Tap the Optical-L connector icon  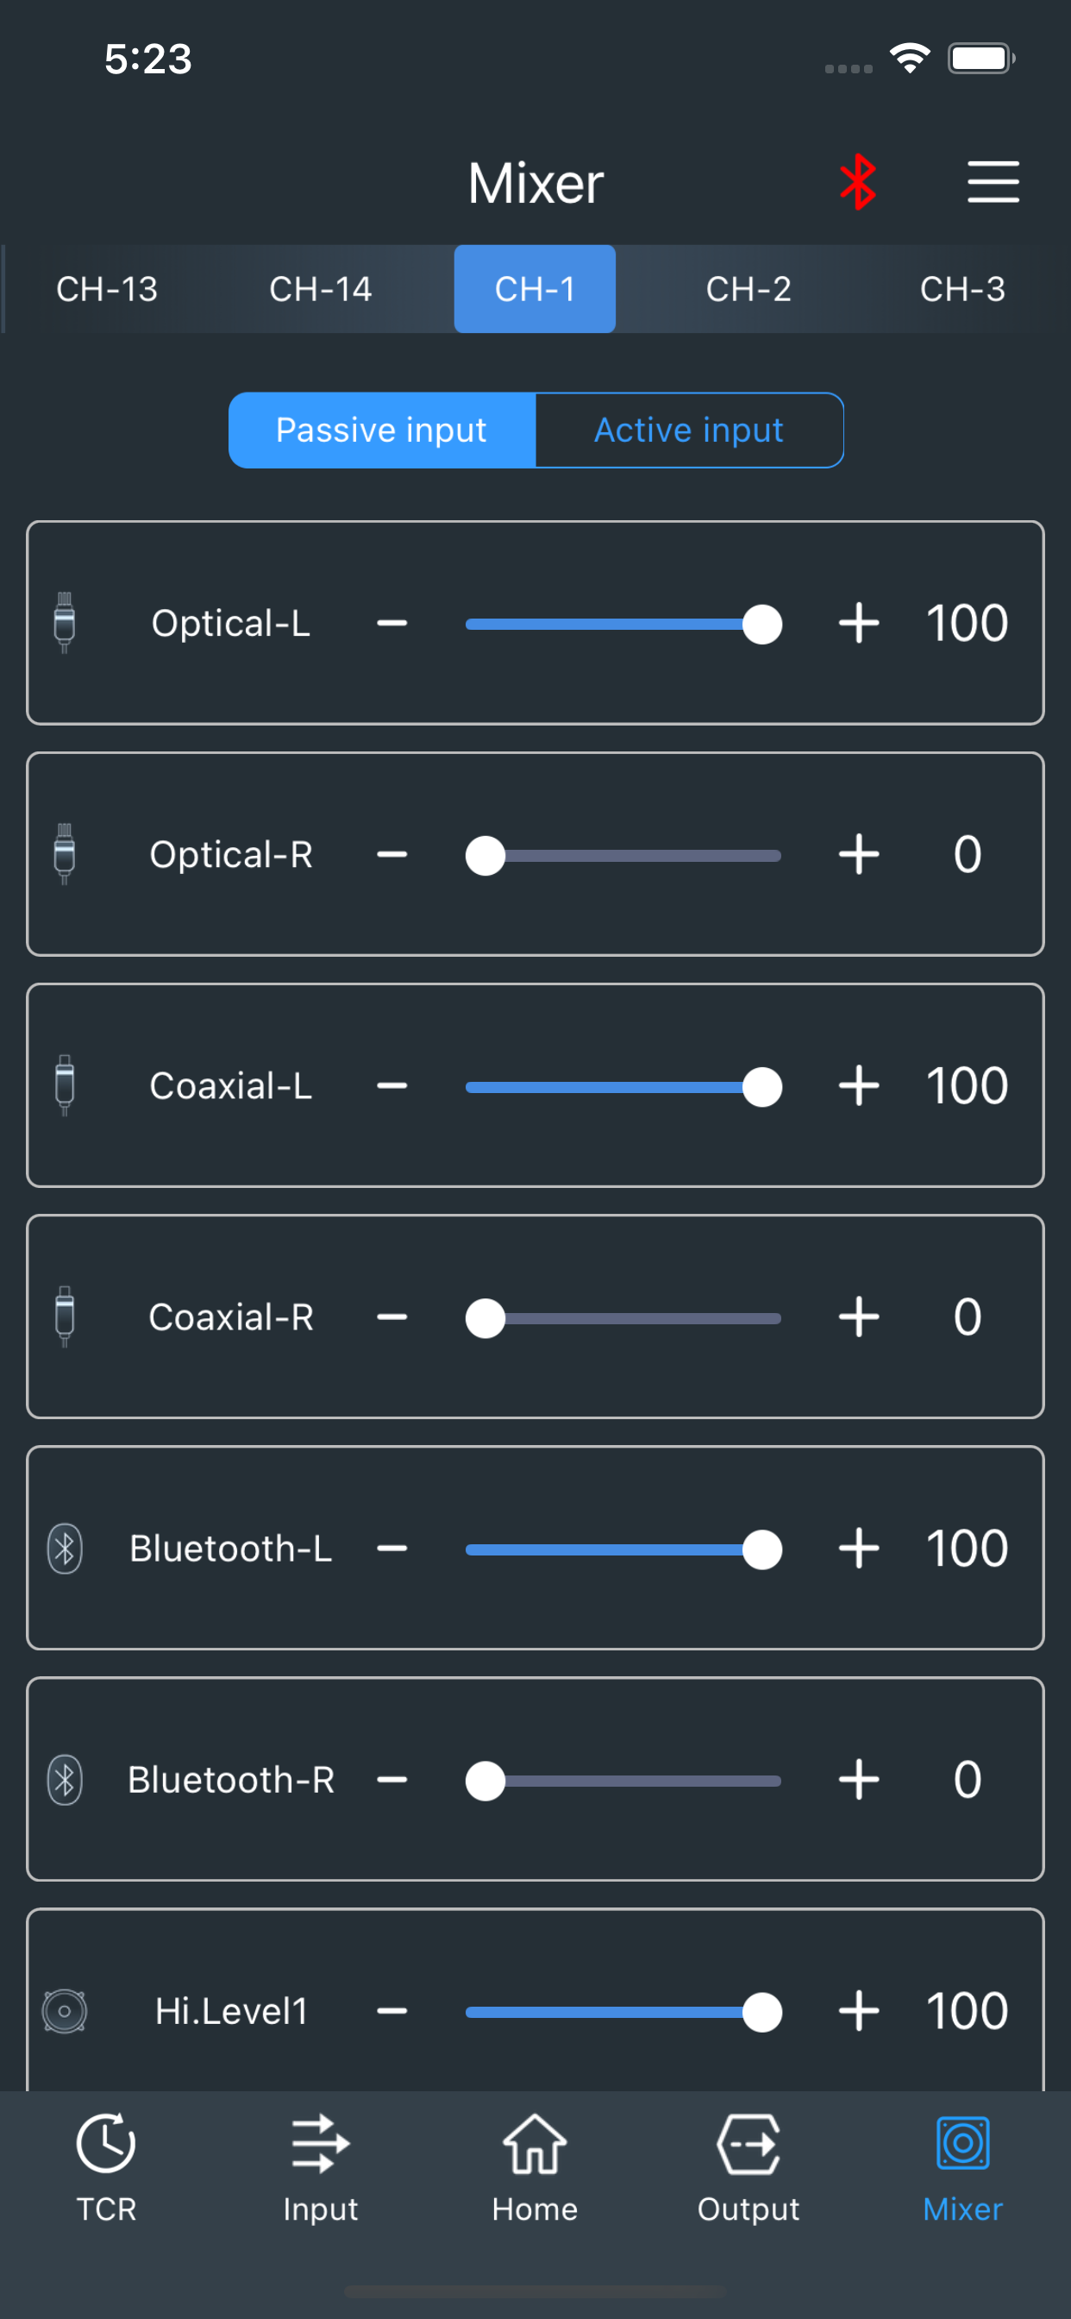(x=65, y=623)
